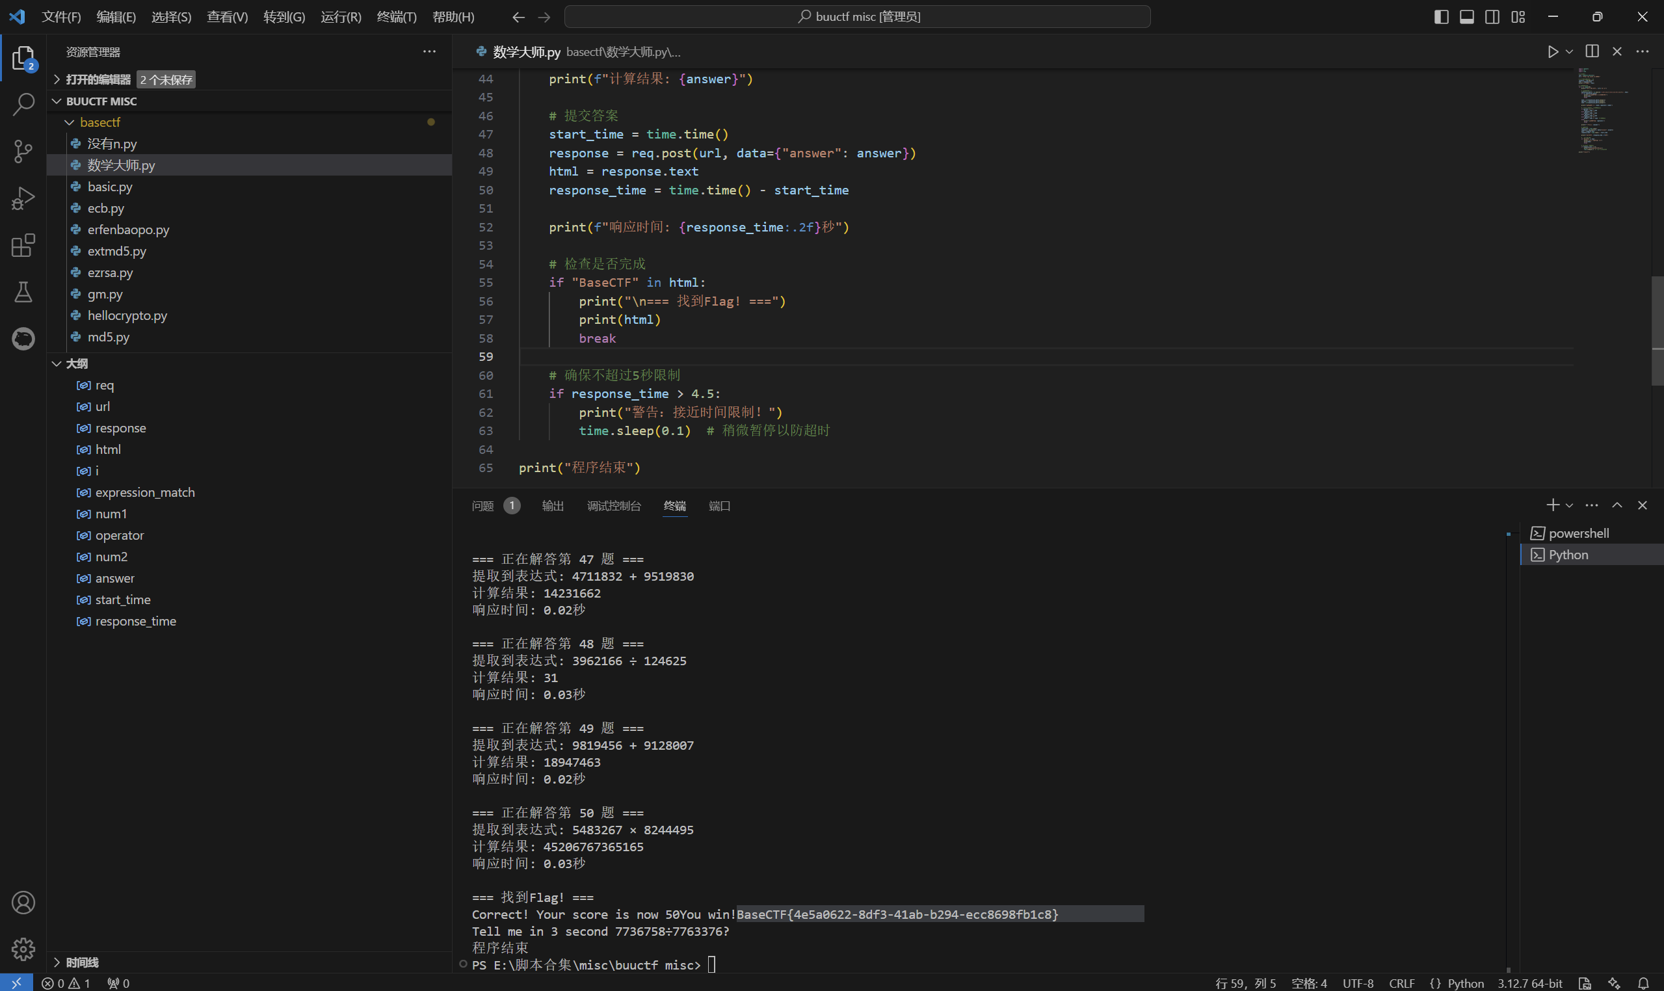Open editor more actions ellipsis
The width and height of the screenshot is (1664, 991).
tap(1643, 51)
